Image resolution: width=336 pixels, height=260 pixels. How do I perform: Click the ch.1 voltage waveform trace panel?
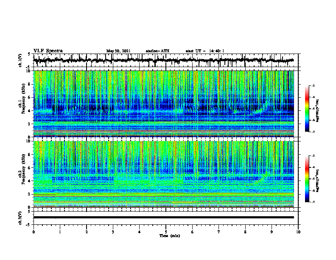[x=166, y=60]
